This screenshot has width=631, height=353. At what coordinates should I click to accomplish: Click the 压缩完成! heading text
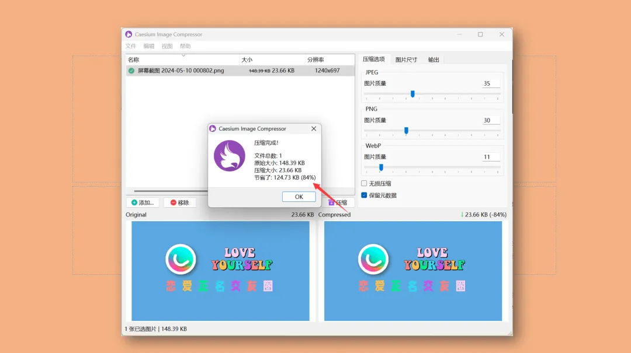coord(266,143)
